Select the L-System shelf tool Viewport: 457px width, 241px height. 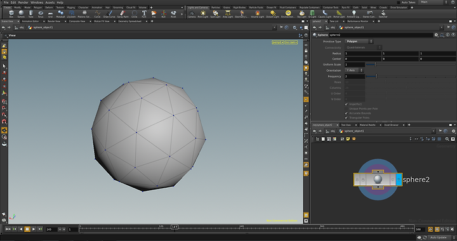tap(71, 14)
